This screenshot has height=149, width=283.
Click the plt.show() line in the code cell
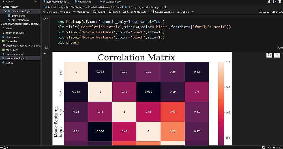click(x=68, y=43)
